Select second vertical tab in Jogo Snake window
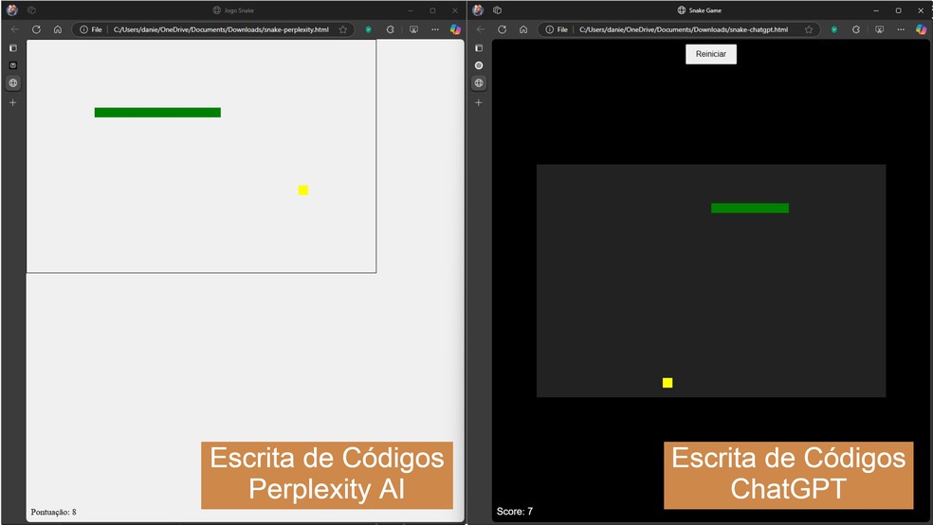This screenshot has width=933, height=525. pos(13,64)
